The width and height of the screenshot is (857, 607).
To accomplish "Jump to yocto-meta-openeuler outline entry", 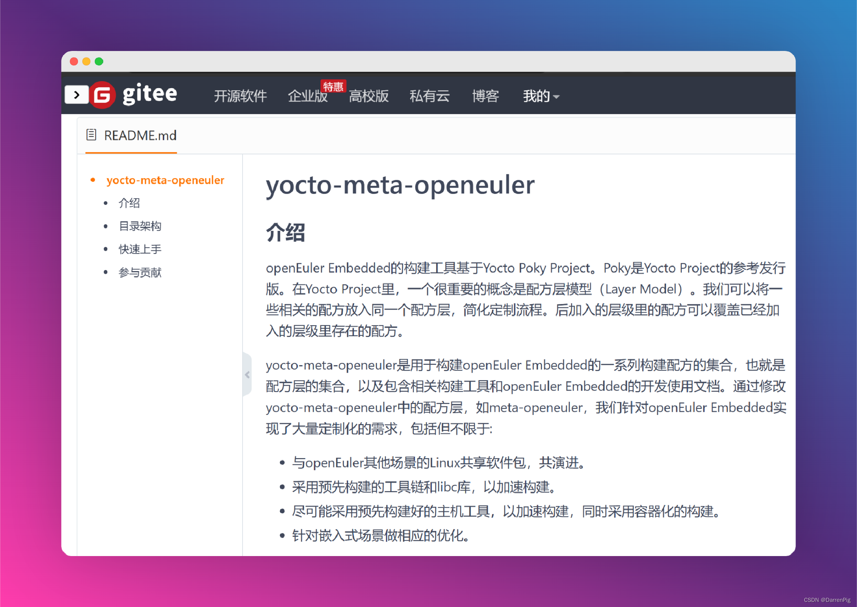I will [165, 180].
